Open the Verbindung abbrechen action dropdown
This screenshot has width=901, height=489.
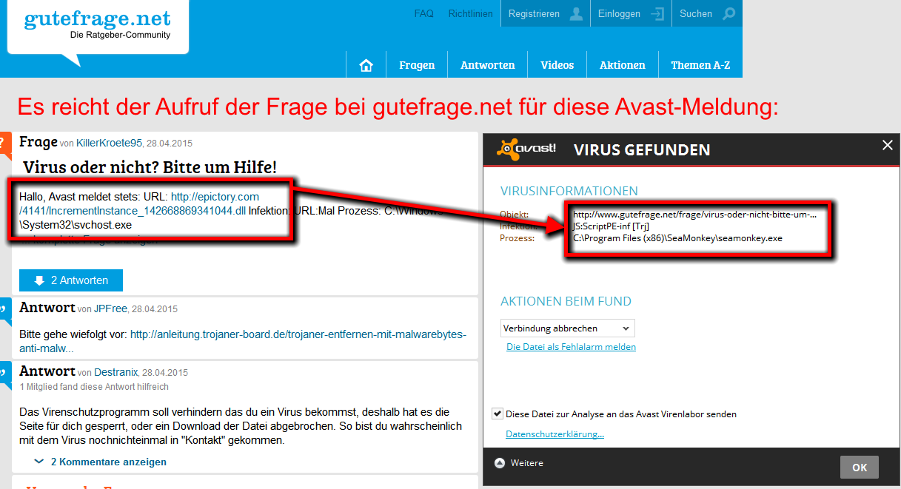click(567, 328)
